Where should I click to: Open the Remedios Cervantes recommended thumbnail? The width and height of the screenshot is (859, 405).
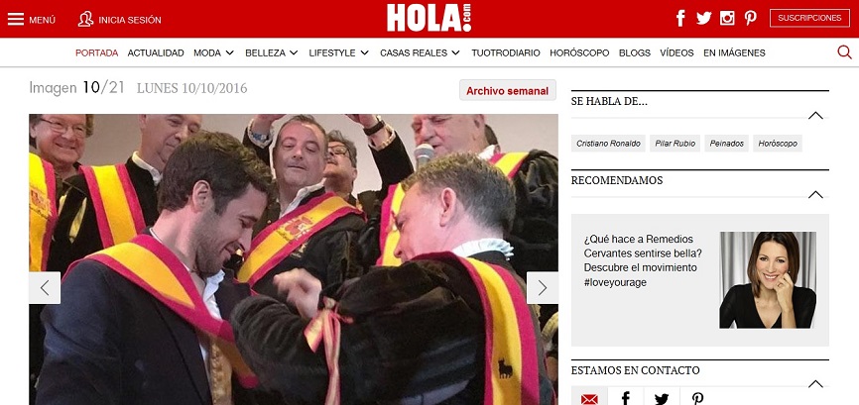pyautogui.click(x=768, y=280)
